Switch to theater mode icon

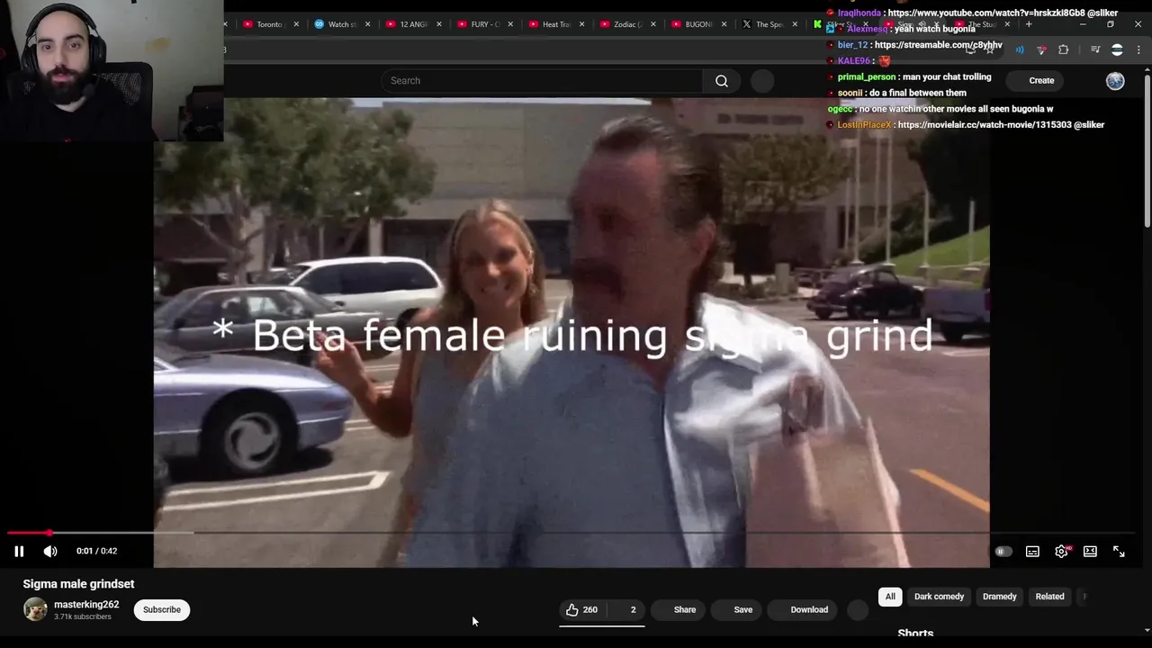click(x=1090, y=552)
